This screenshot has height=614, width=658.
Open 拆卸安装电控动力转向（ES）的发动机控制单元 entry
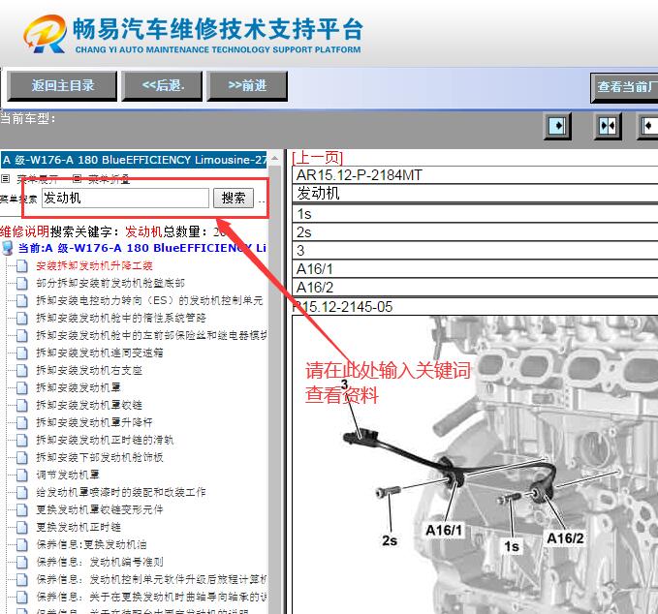coord(149,301)
